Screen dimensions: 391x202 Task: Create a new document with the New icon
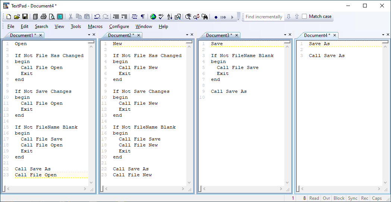coord(9,17)
